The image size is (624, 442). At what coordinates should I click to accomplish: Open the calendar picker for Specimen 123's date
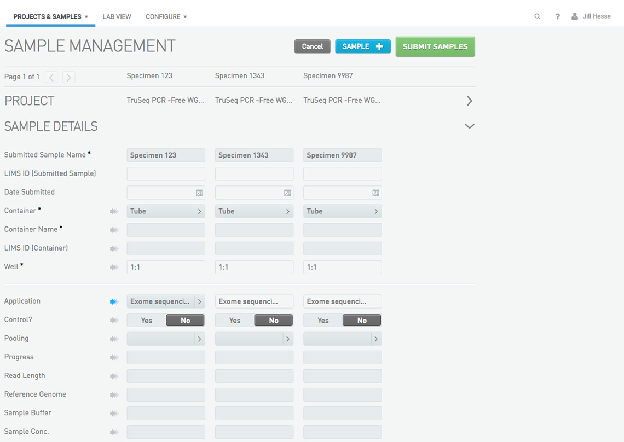[199, 192]
